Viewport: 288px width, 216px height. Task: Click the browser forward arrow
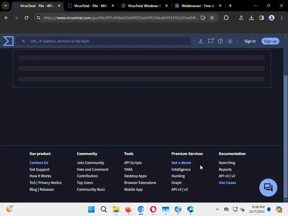point(16,18)
